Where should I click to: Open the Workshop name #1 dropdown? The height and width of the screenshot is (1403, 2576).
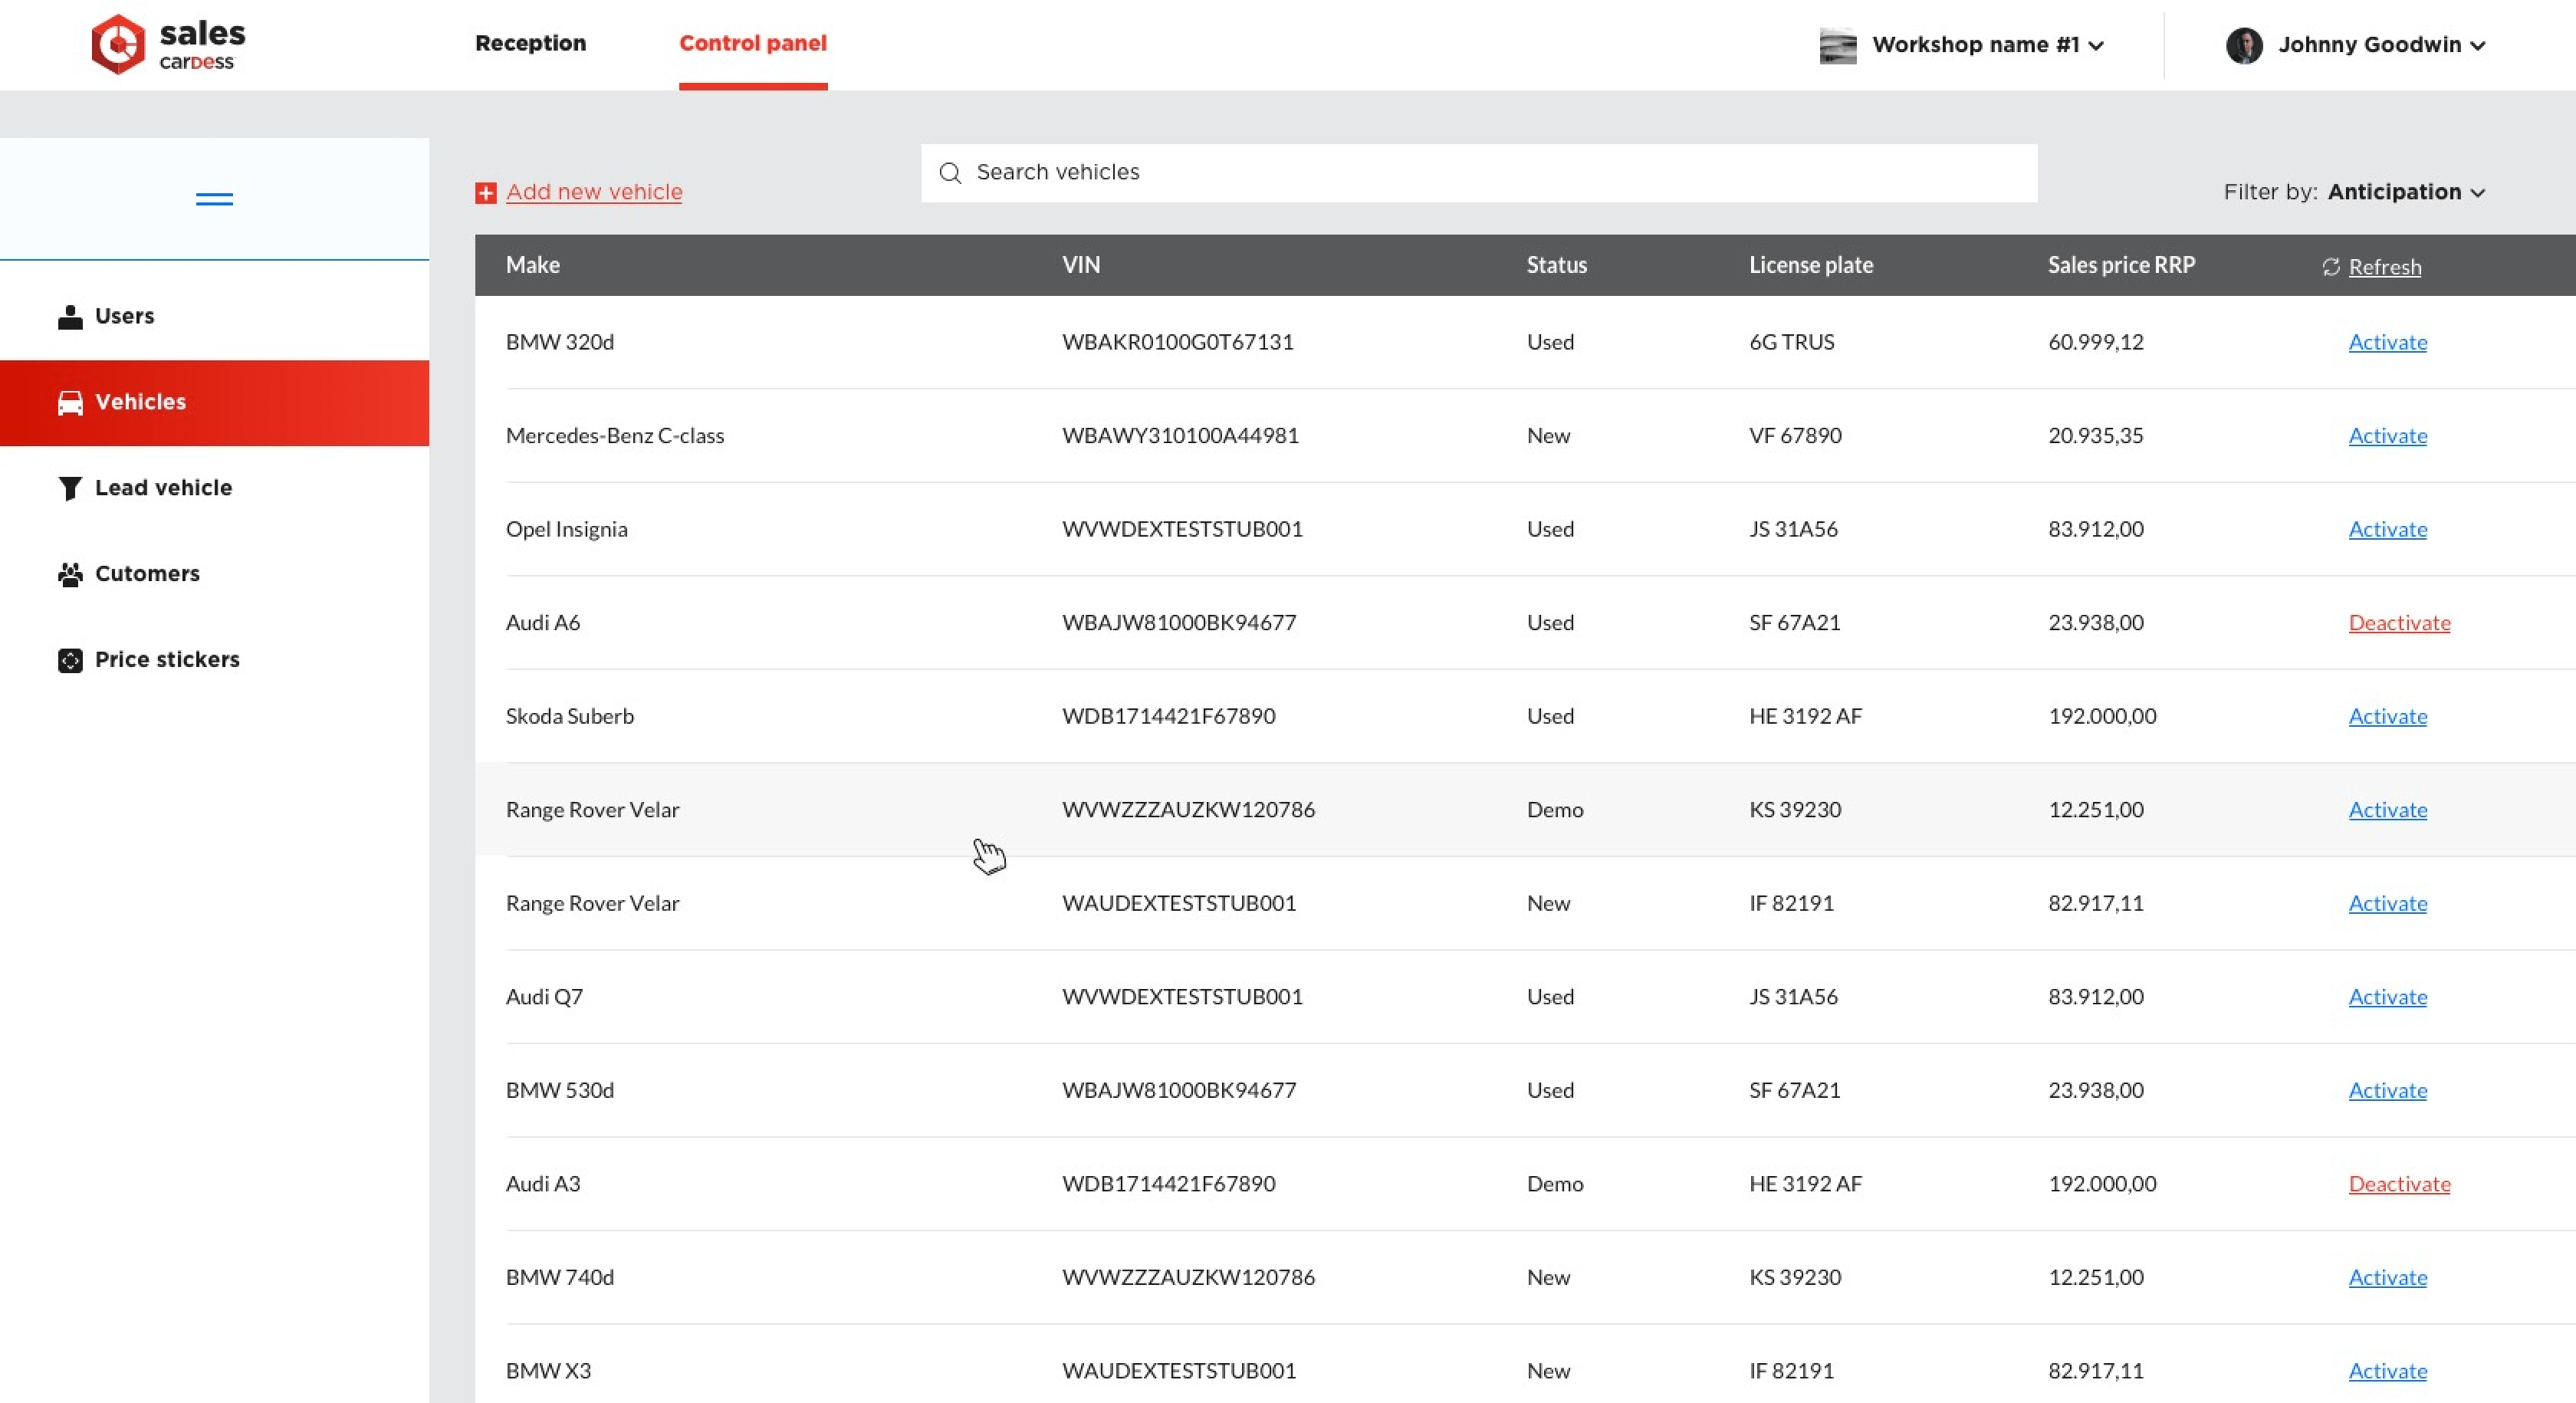[x=1988, y=45]
